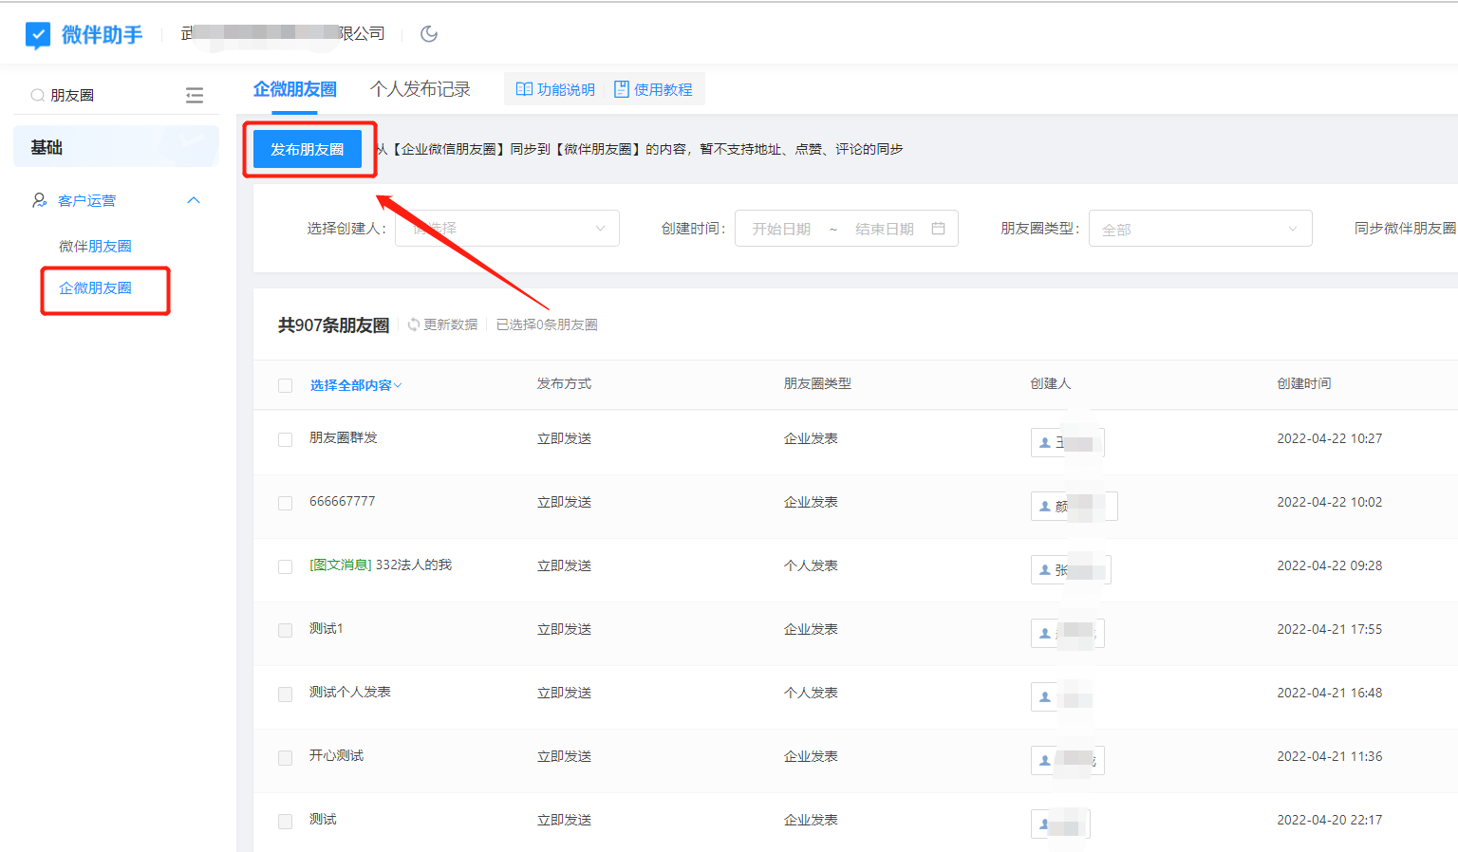Open 功能说明 book icon
This screenshot has height=852, width=1458.
click(x=524, y=89)
